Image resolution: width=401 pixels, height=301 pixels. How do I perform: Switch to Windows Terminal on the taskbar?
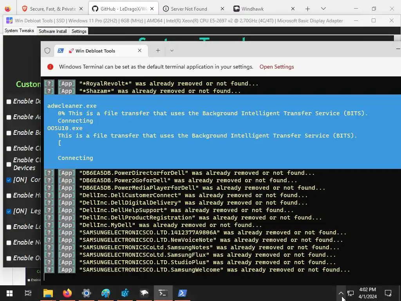coord(163,293)
